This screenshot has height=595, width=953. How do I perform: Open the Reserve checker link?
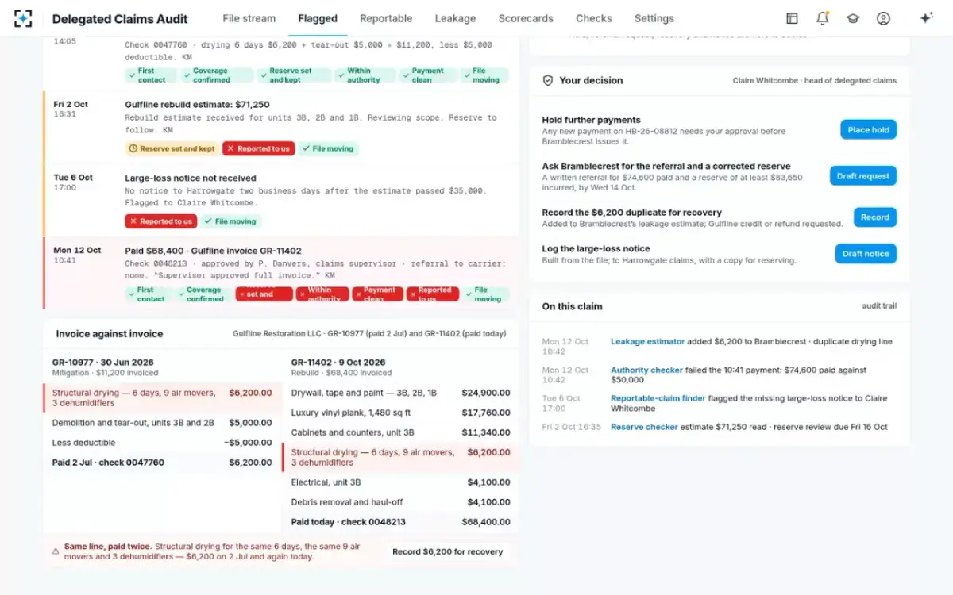click(x=644, y=428)
